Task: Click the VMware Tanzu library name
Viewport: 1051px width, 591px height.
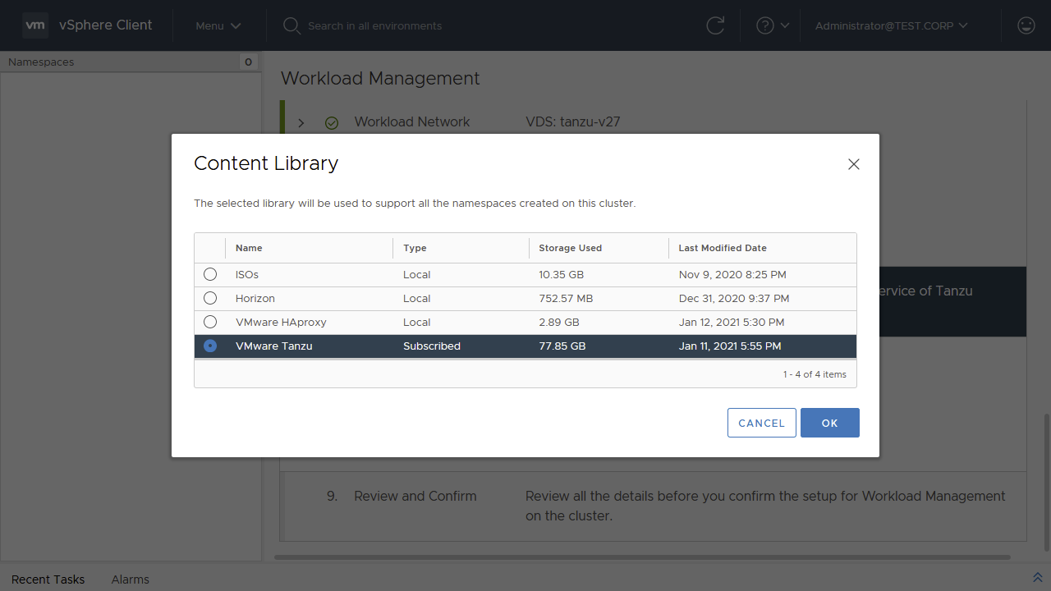Action: pyautogui.click(x=274, y=346)
